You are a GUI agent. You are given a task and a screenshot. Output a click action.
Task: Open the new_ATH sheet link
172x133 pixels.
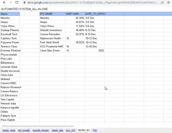click(70, 130)
